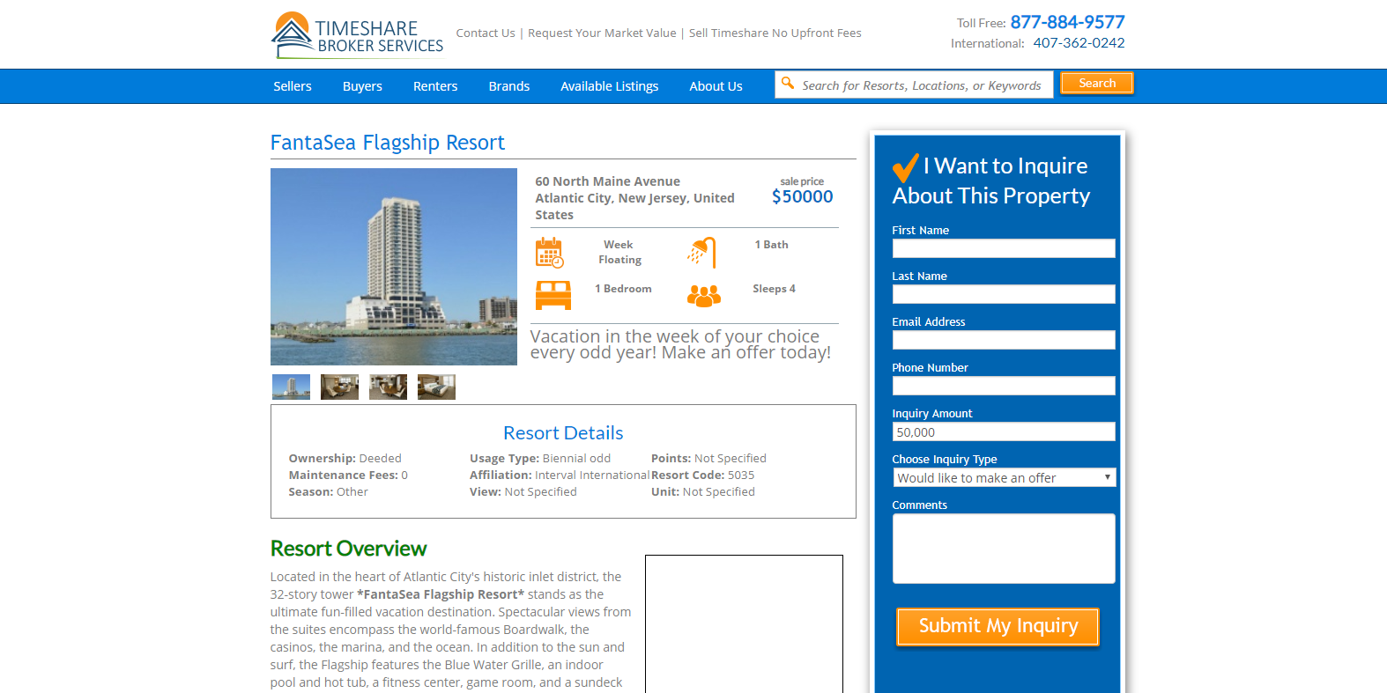Click Sell Timeshare No Upfront Fees link
The height and width of the screenshot is (693, 1387).
click(775, 33)
